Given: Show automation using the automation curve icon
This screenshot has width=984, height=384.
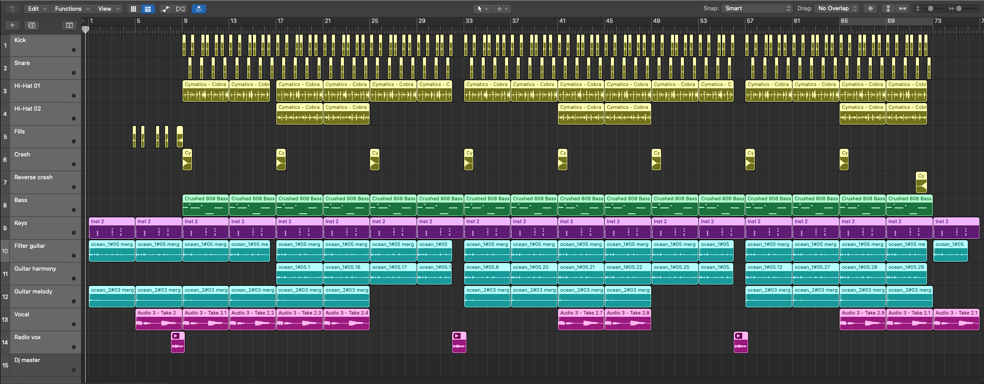Looking at the screenshot, I should click(165, 9).
